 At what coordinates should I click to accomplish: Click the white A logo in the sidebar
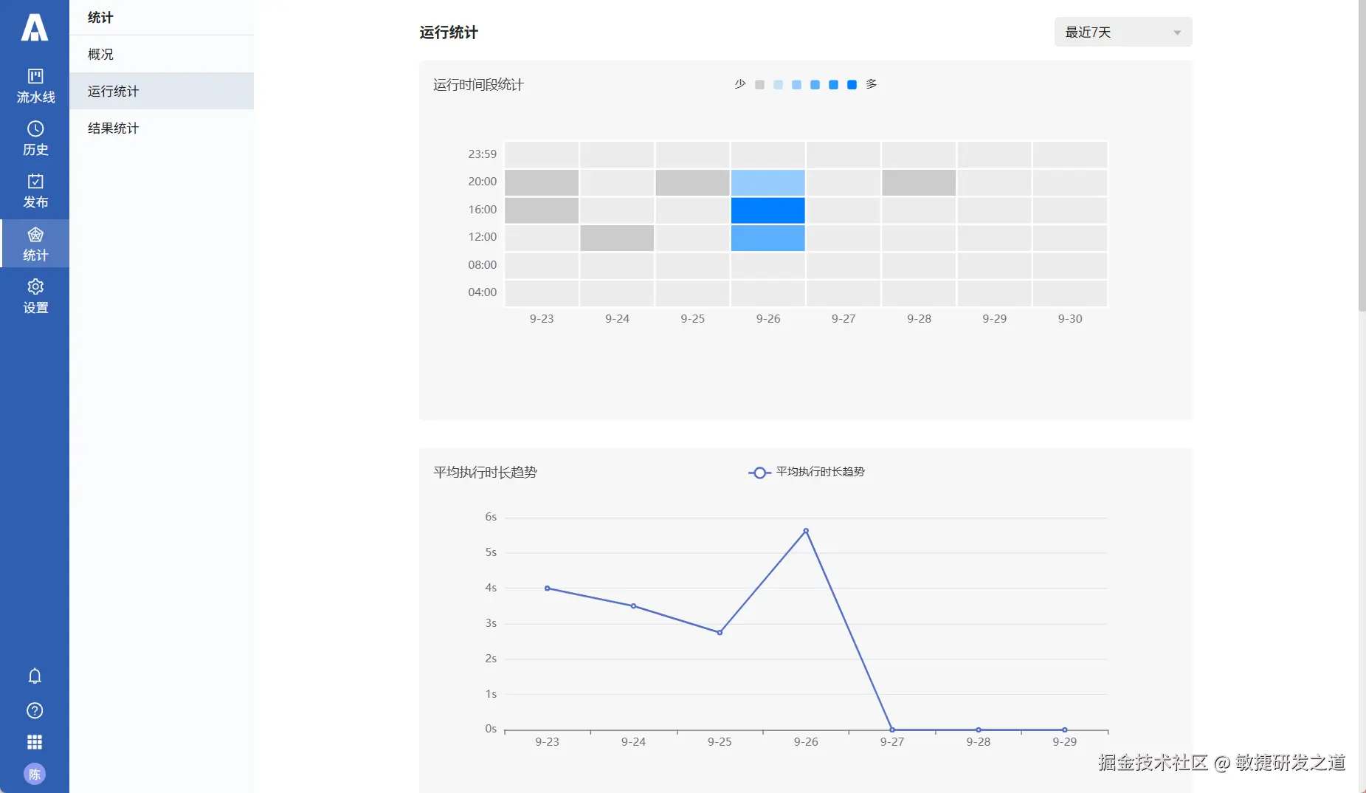coord(35,27)
